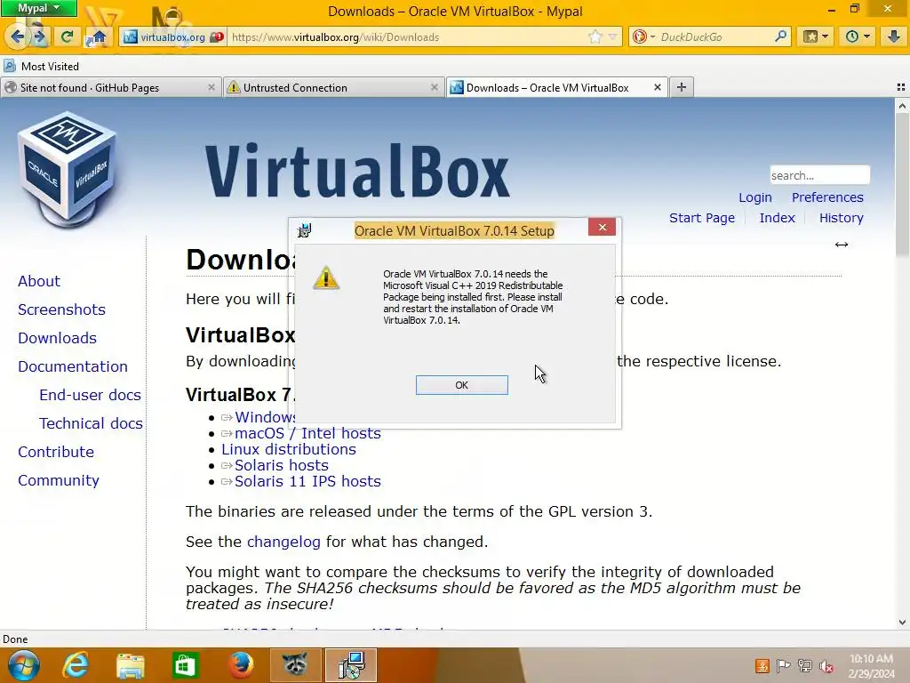Click the Setup dialog installer title icon
Viewport: 910px width, 683px height.
pos(305,230)
